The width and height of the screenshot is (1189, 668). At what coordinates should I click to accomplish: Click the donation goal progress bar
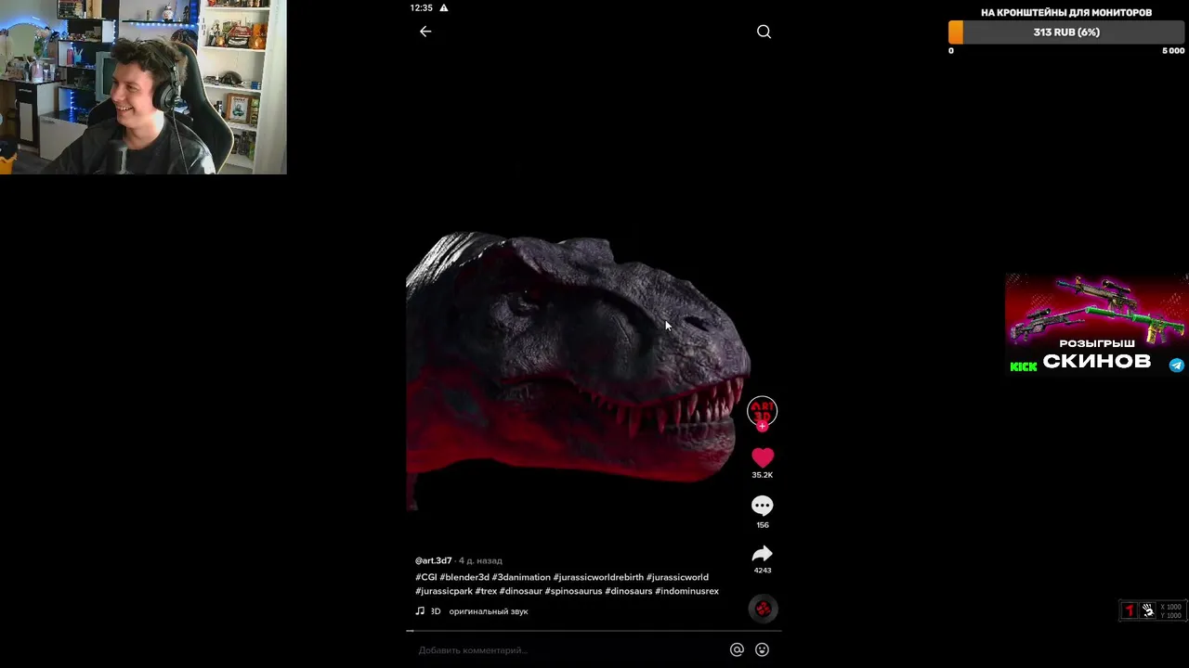1066,32
